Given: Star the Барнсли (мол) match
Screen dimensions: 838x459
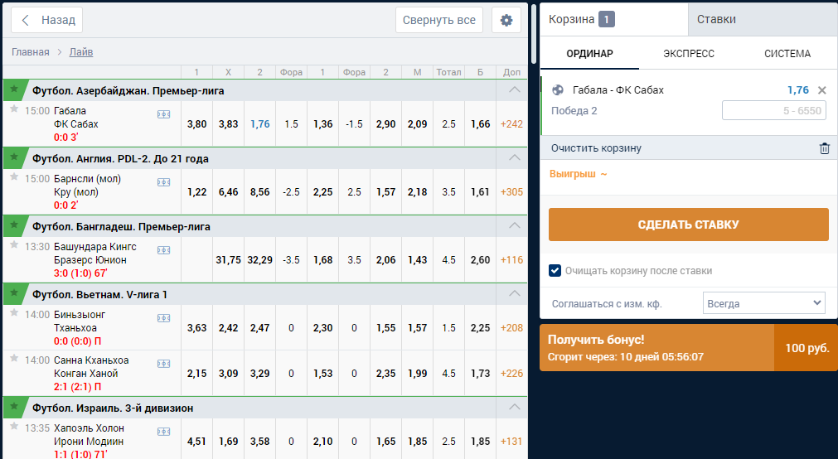Looking at the screenshot, I should click(x=14, y=176).
